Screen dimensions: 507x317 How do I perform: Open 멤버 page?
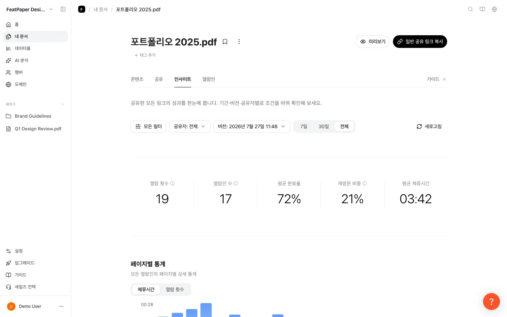point(35,73)
